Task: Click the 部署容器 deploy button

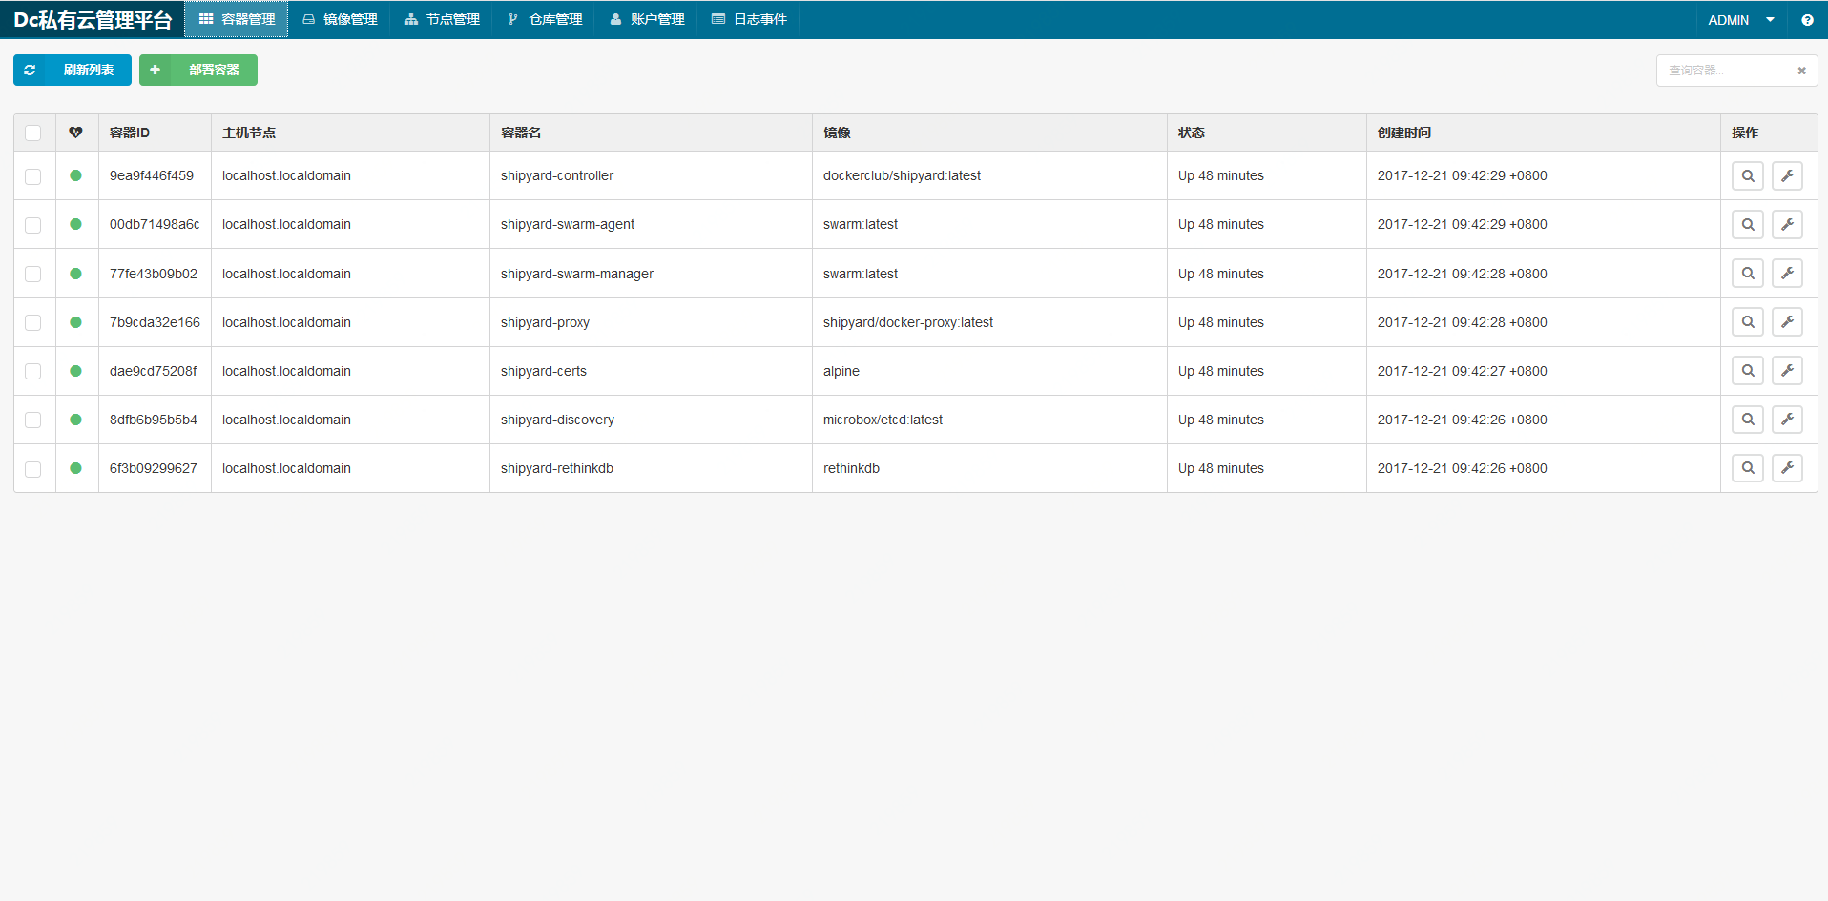Action: point(198,70)
